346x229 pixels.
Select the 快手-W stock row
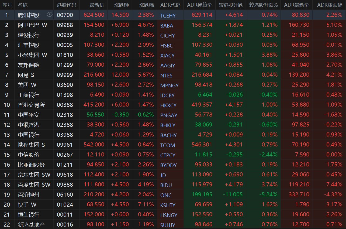coord(27,205)
